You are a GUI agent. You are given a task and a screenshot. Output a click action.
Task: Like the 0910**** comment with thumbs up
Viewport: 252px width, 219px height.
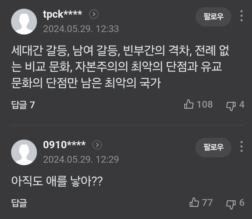pos(195,202)
